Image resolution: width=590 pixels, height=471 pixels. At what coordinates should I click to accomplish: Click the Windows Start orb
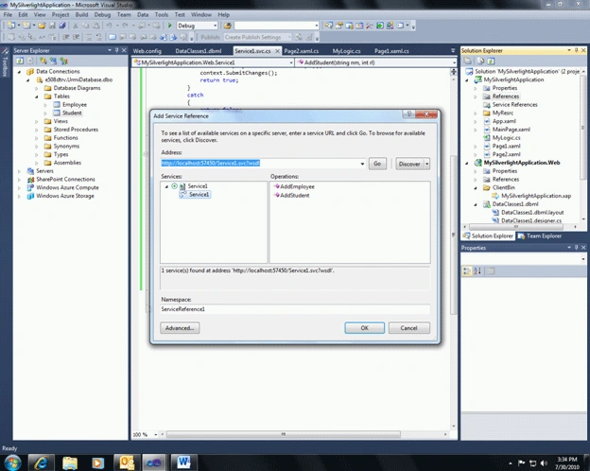(x=12, y=462)
